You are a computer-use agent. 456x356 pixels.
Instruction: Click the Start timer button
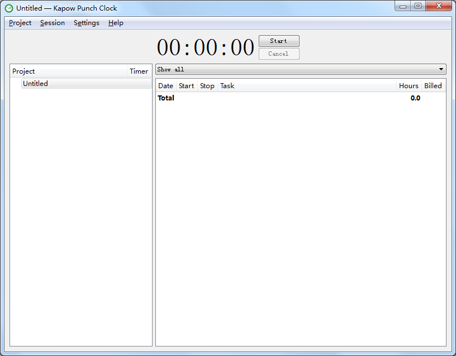pos(279,41)
